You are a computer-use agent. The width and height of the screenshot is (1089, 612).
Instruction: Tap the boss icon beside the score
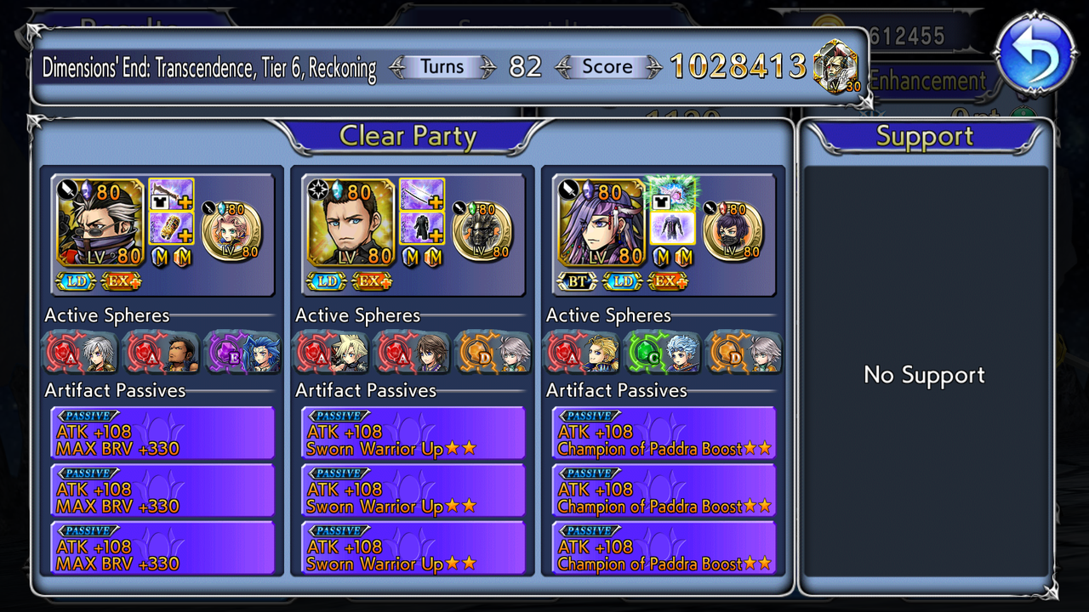[835, 67]
